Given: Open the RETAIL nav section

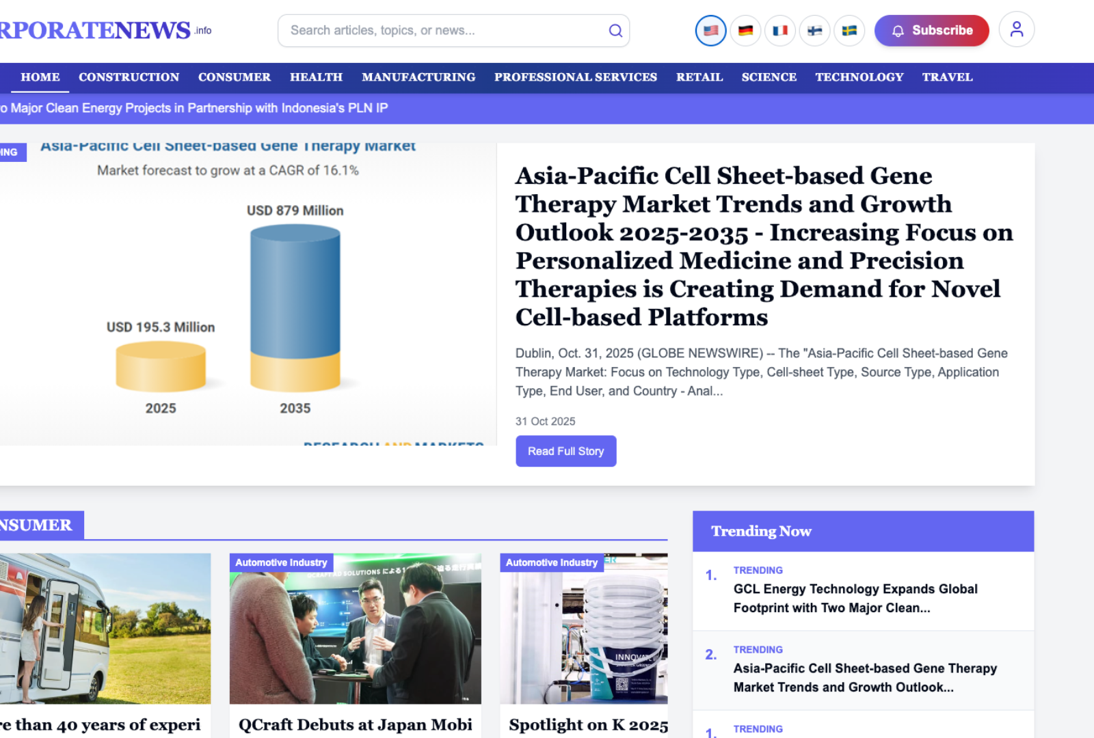Looking at the screenshot, I should 699,77.
